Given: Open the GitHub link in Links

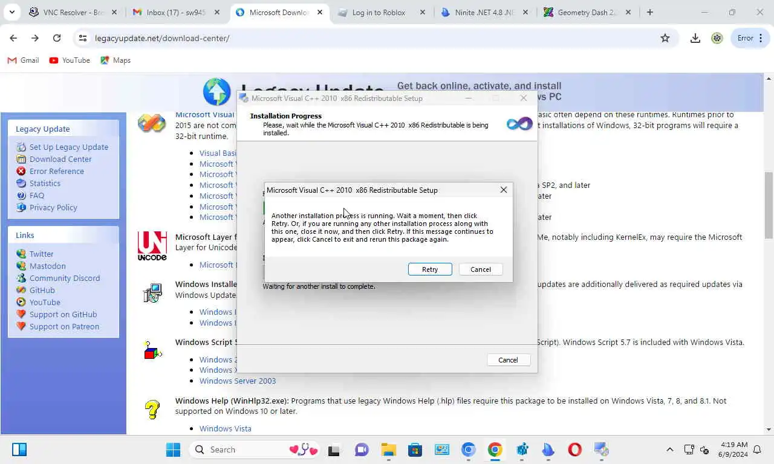Looking at the screenshot, I should click(x=42, y=290).
